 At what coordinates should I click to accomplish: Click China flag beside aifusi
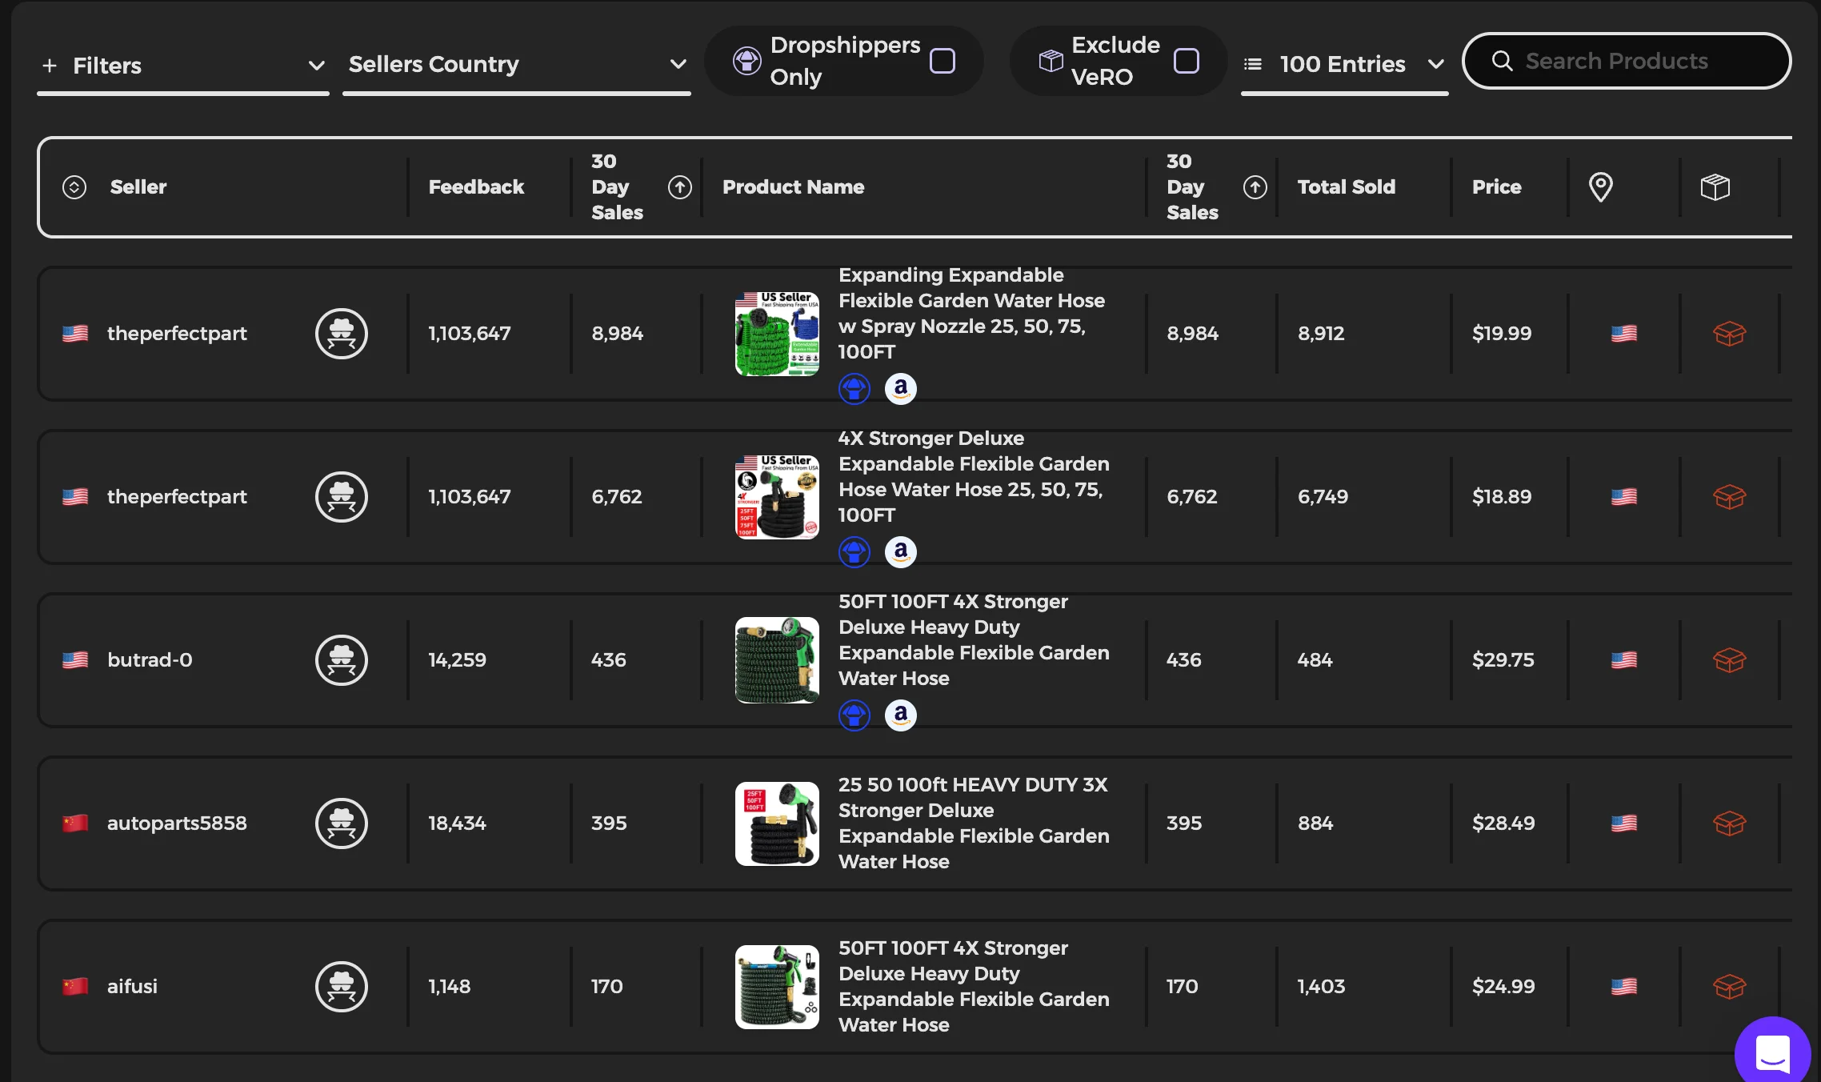coord(75,987)
